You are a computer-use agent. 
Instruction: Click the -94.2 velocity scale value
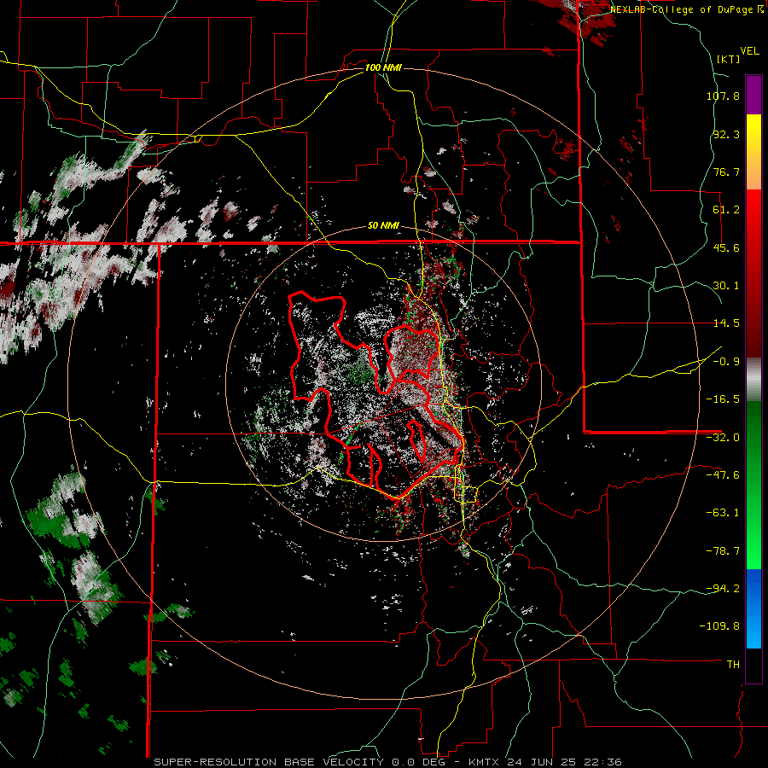(723, 589)
